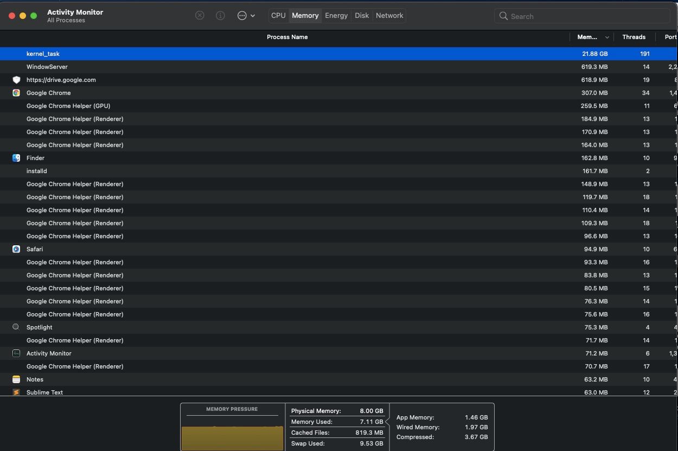Screen dimensions: 678x451
Task: Click the stop process X icon
Action: [x=200, y=16]
